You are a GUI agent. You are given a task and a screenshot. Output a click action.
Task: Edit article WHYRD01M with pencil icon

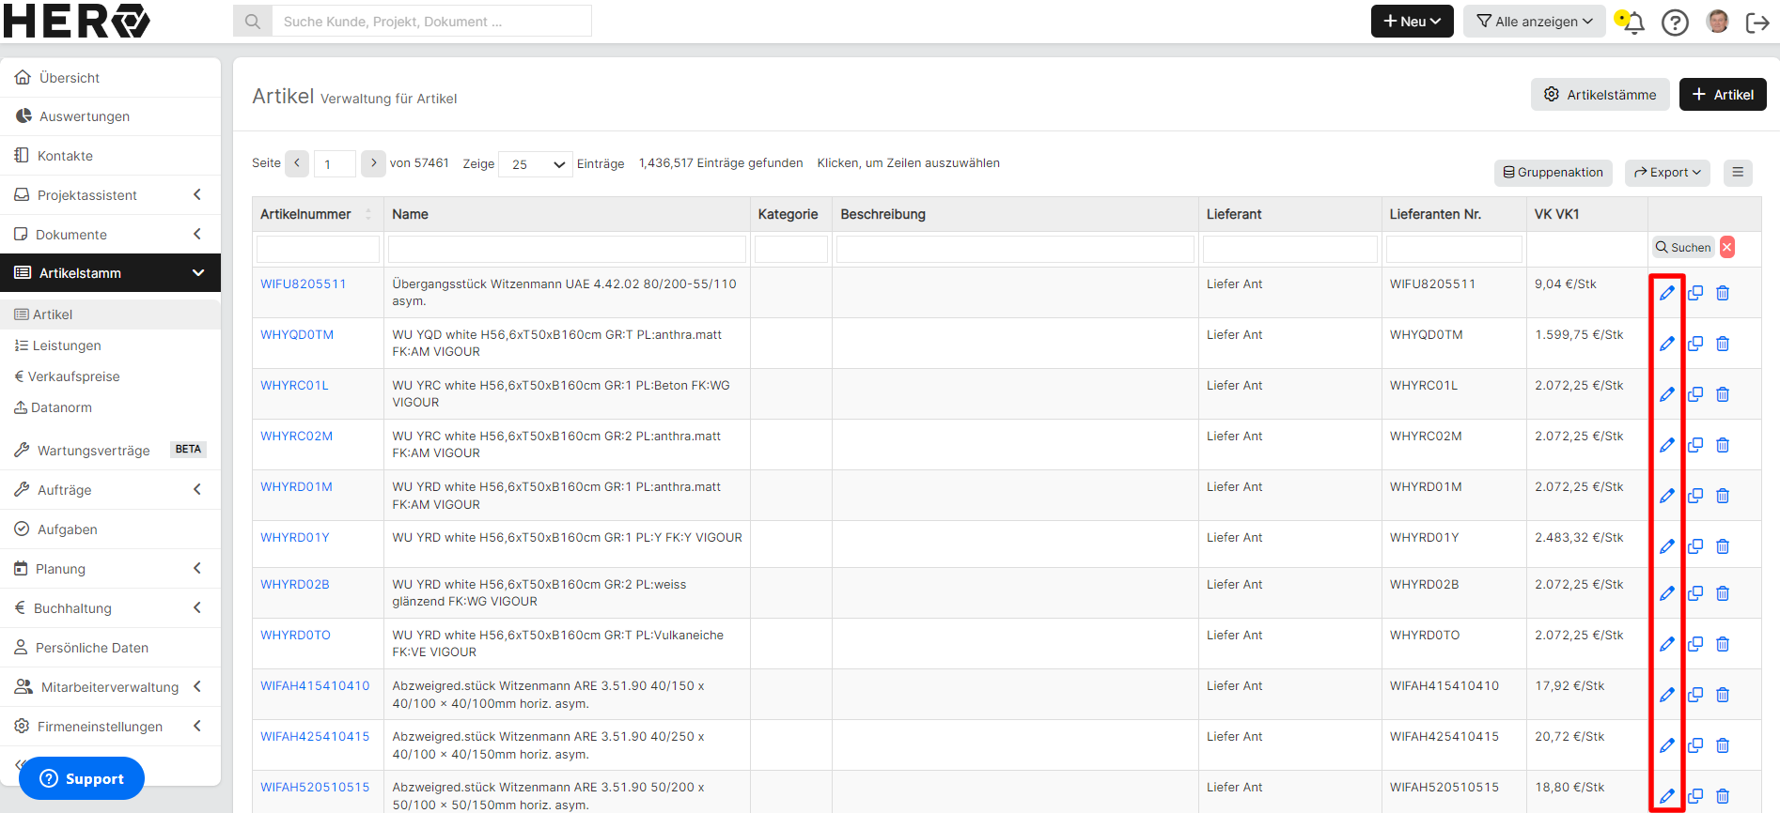coord(1667,496)
